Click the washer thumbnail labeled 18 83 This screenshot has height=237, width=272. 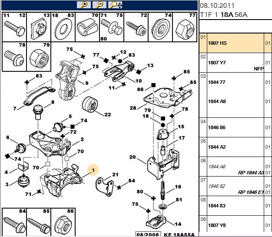(x=63, y=27)
